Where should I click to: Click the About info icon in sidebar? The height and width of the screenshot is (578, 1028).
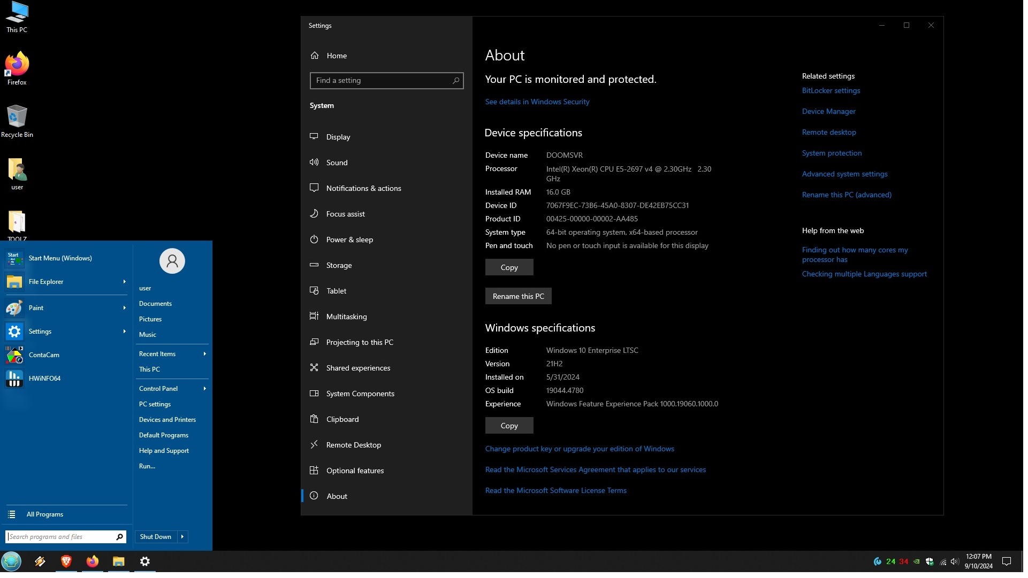(314, 496)
